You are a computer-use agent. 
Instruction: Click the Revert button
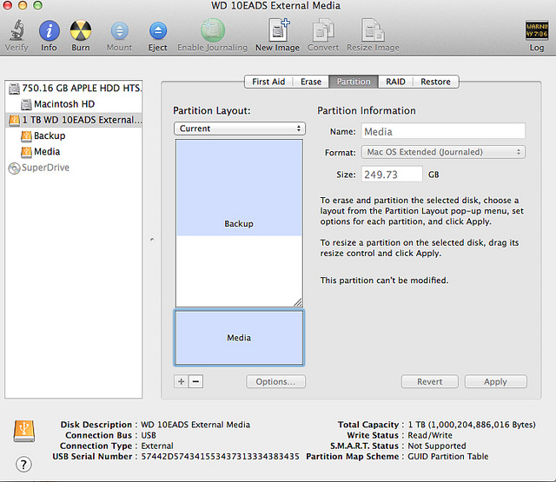(429, 382)
